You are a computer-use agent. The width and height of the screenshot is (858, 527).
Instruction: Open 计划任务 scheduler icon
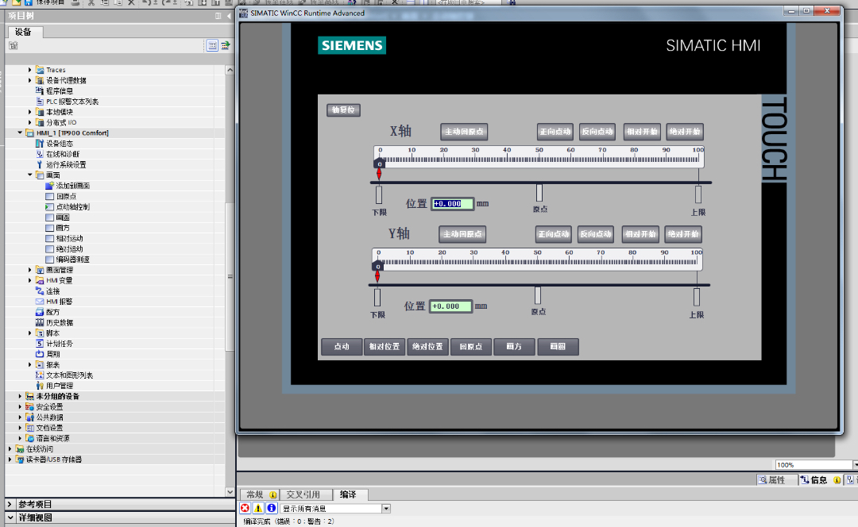tap(40, 344)
